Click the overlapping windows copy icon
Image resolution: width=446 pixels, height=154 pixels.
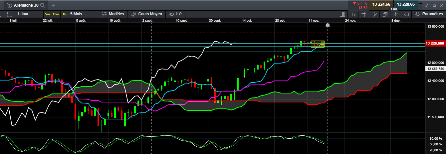point(385,14)
